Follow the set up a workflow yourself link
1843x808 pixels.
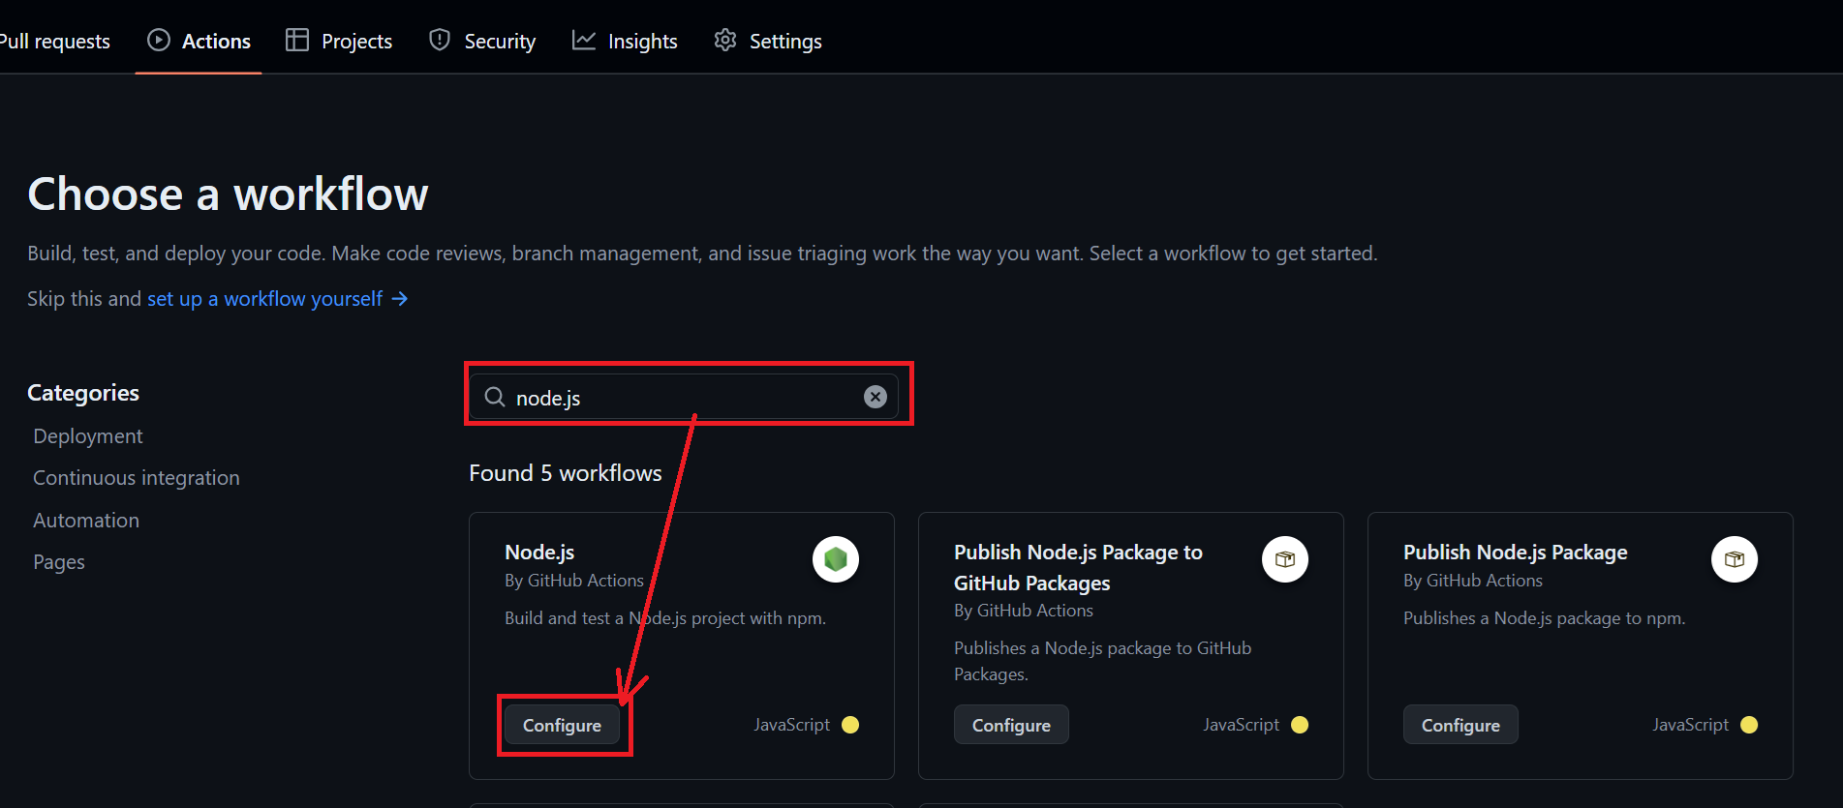[x=265, y=299]
